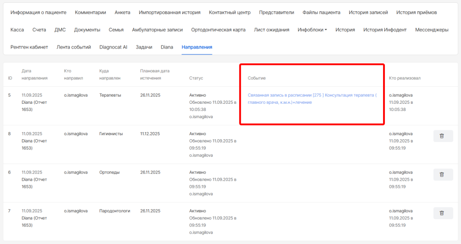The height and width of the screenshot is (244, 461).
Task: Open the Файлы пациента tab
Action: pyautogui.click(x=321, y=13)
